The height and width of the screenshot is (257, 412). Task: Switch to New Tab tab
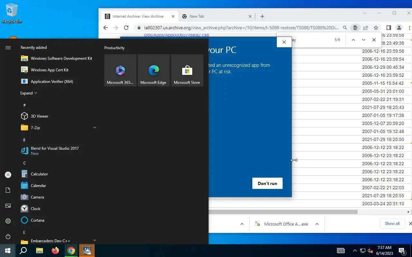click(212, 16)
